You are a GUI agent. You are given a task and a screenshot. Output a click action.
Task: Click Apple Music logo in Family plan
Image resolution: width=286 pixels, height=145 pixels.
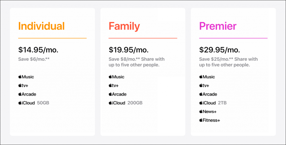[116, 77]
